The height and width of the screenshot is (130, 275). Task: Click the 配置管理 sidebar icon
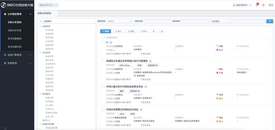5,63
